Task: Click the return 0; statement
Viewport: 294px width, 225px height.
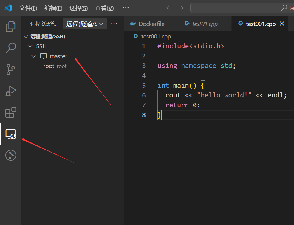Action: click(x=182, y=105)
